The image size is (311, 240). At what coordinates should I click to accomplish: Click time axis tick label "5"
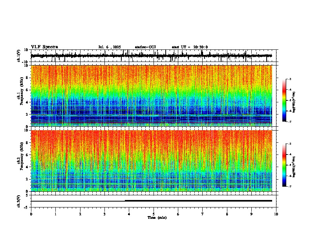(154, 214)
